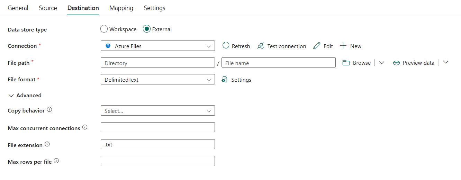Screen dimensions: 461x180
Task: Click the File extension field with .txt
Action: coord(157,144)
